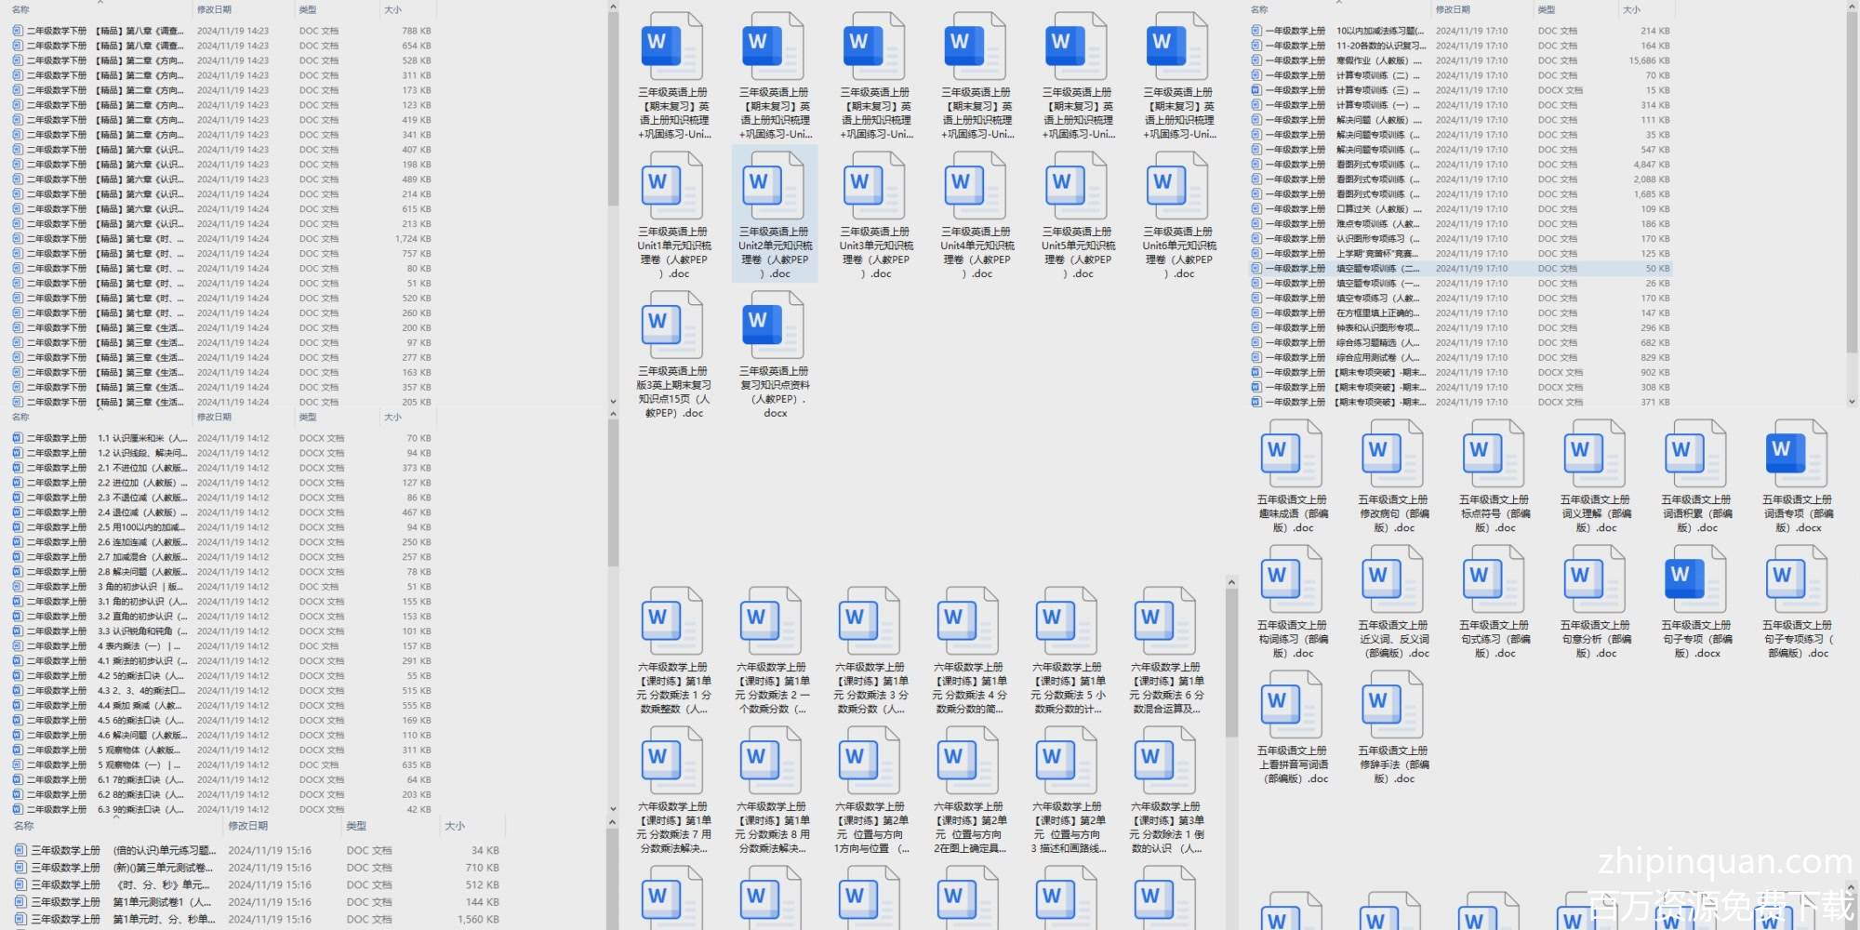Image resolution: width=1860 pixels, height=930 pixels.
Task: Click scroll-down arrow of 一年级数学上册 list
Action: (x=1852, y=402)
